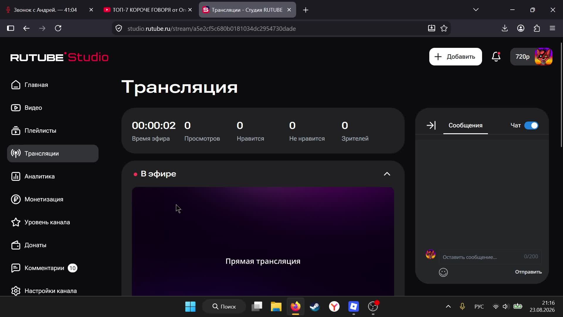Click the РУС language indicator
Image resolution: width=563 pixels, height=317 pixels.
[x=479, y=307]
